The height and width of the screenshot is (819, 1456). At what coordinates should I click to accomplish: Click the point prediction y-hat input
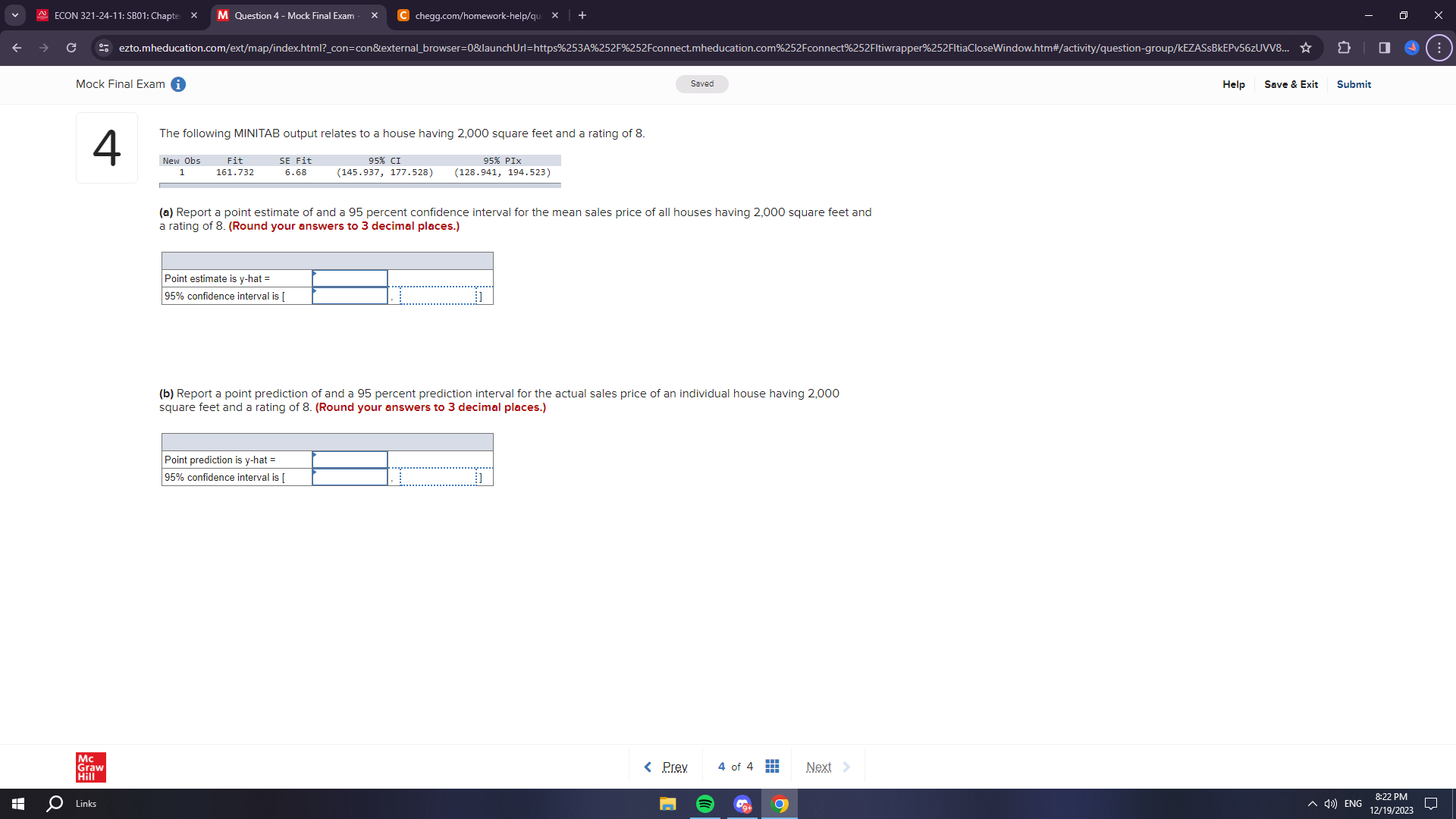[x=350, y=460]
